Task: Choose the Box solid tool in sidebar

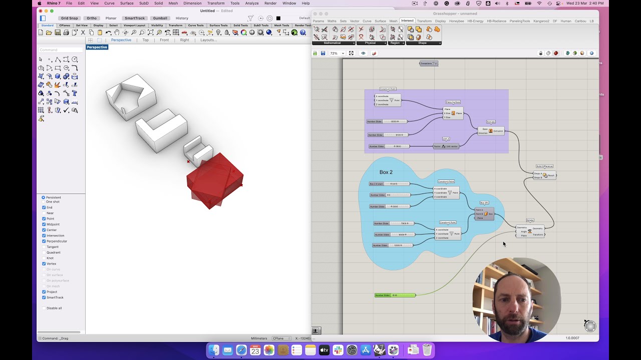Action: (x=58, y=76)
